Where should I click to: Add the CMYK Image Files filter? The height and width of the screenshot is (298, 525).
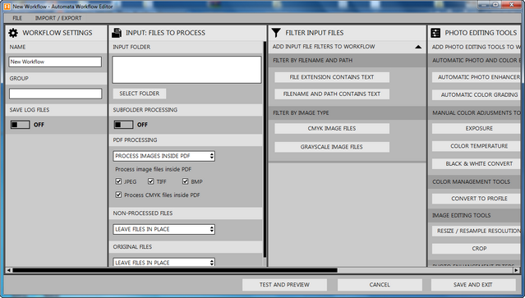pos(332,128)
